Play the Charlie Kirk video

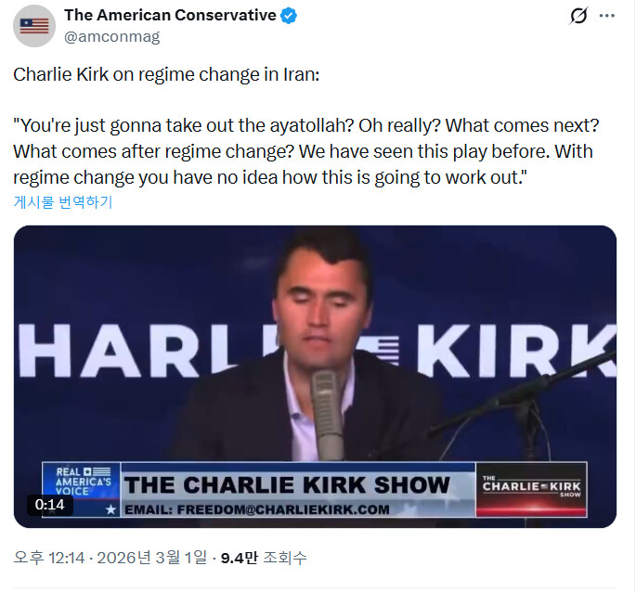(x=315, y=377)
